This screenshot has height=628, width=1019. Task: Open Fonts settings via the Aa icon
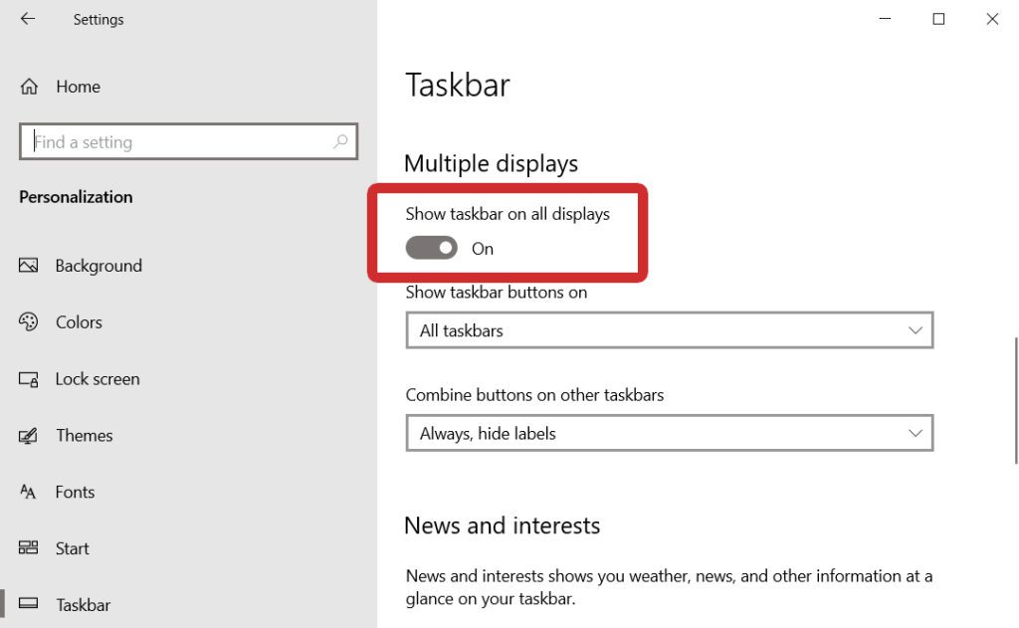30,492
